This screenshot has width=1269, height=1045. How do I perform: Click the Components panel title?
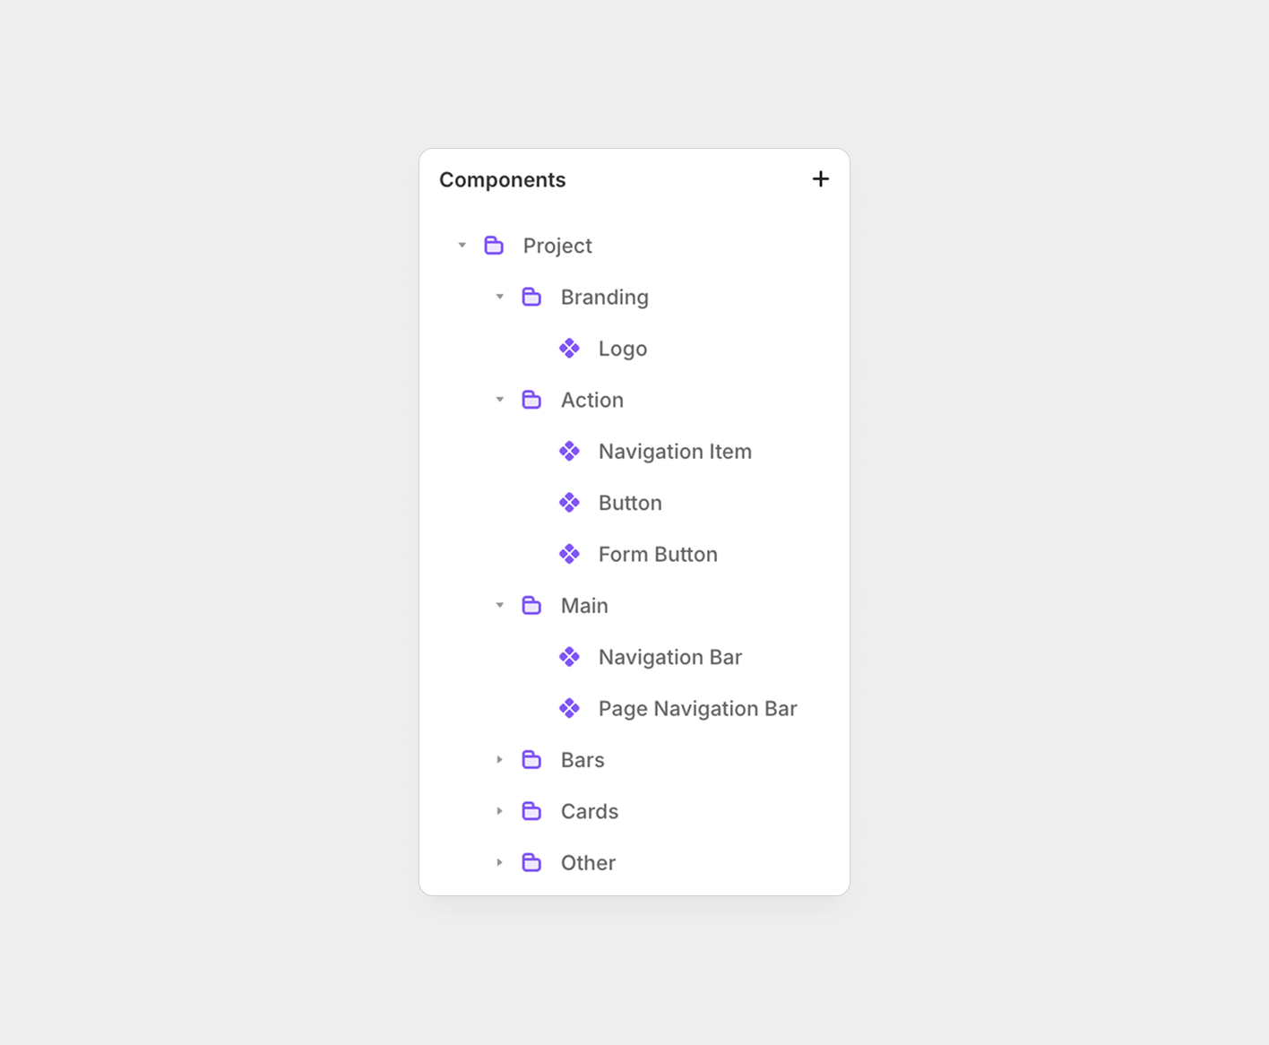503,180
